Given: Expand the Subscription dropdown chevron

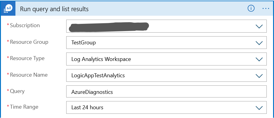Looking at the screenshot, I should [x=259, y=26].
